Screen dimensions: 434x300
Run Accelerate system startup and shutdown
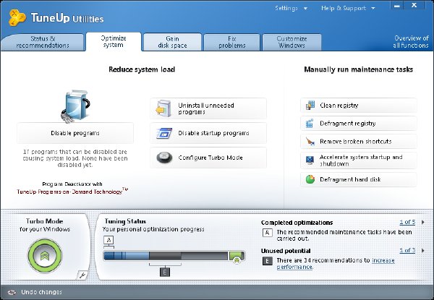[x=359, y=160]
